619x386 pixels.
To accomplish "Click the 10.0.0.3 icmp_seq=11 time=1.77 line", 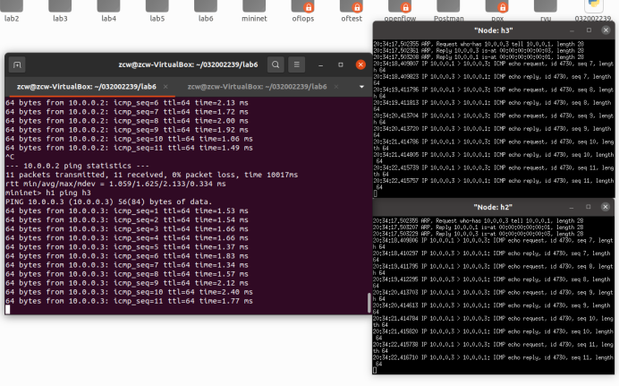I will coord(129,301).
